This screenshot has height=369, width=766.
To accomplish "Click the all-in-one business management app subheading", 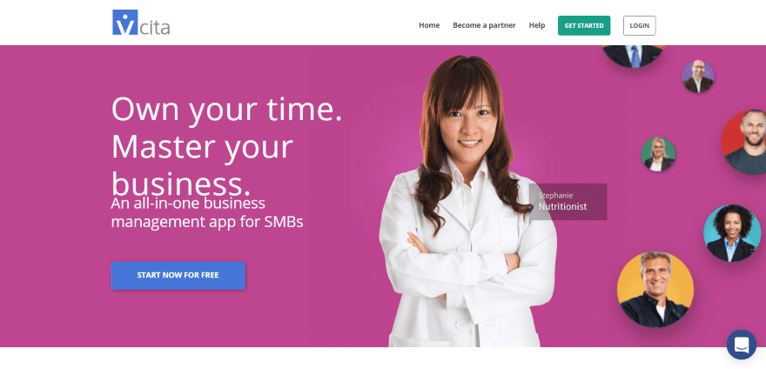I will [x=207, y=212].
